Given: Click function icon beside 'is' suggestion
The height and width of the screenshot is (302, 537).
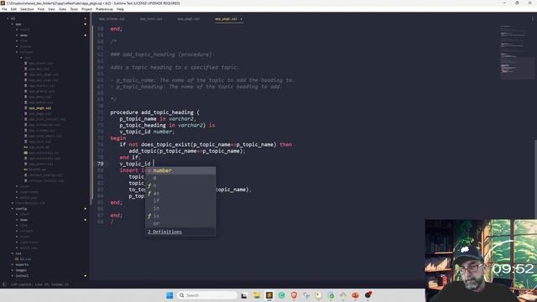Looking at the screenshot, I should click(149, 216).
